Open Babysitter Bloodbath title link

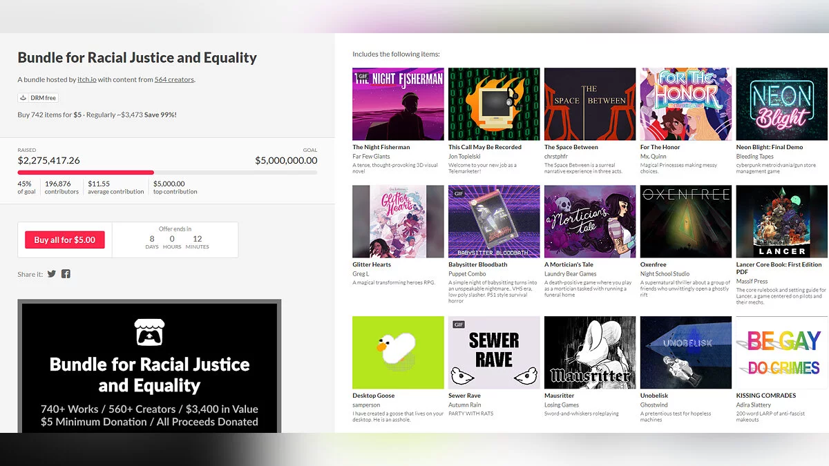point(478,264)
